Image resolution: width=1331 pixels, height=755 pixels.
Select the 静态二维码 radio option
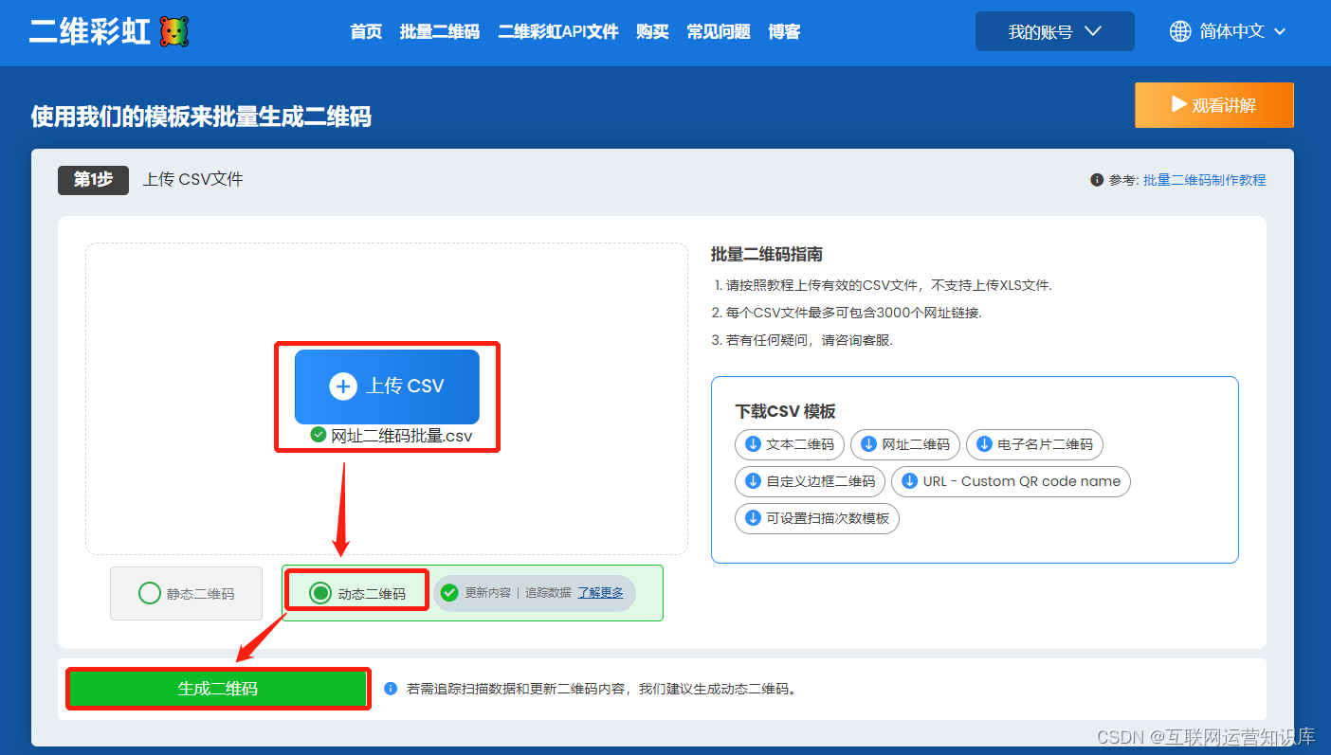coord(150,593)
